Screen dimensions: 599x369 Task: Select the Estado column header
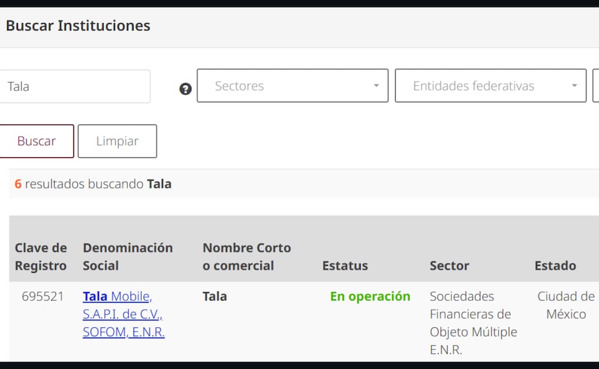(555, 265)
